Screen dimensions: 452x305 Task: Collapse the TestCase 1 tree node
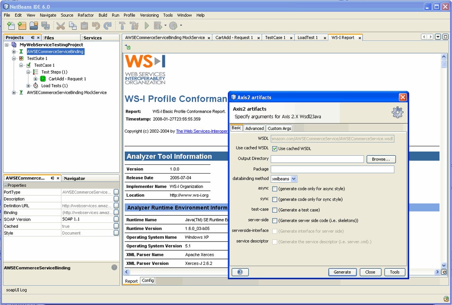(x=21, y=66)
